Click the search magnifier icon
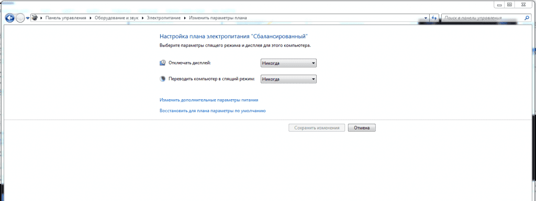This screenshot has width=536, height=201. [x=527, y=18]
